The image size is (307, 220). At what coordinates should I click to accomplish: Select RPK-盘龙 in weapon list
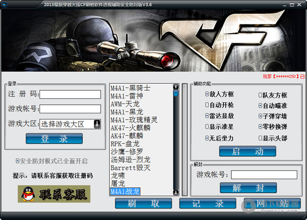click(x=125, y=144)
